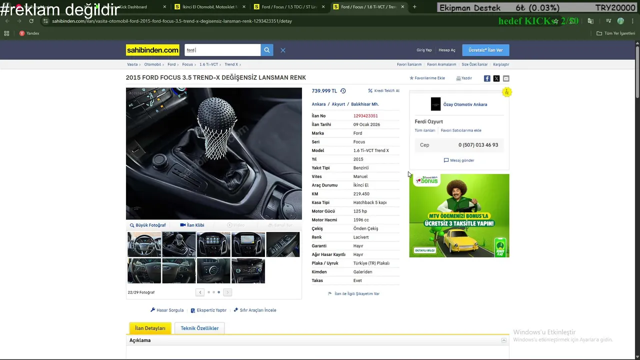This screenshot has height=360, width=640.
Task: Click the price history clock icon
Action: coord(343,91)
